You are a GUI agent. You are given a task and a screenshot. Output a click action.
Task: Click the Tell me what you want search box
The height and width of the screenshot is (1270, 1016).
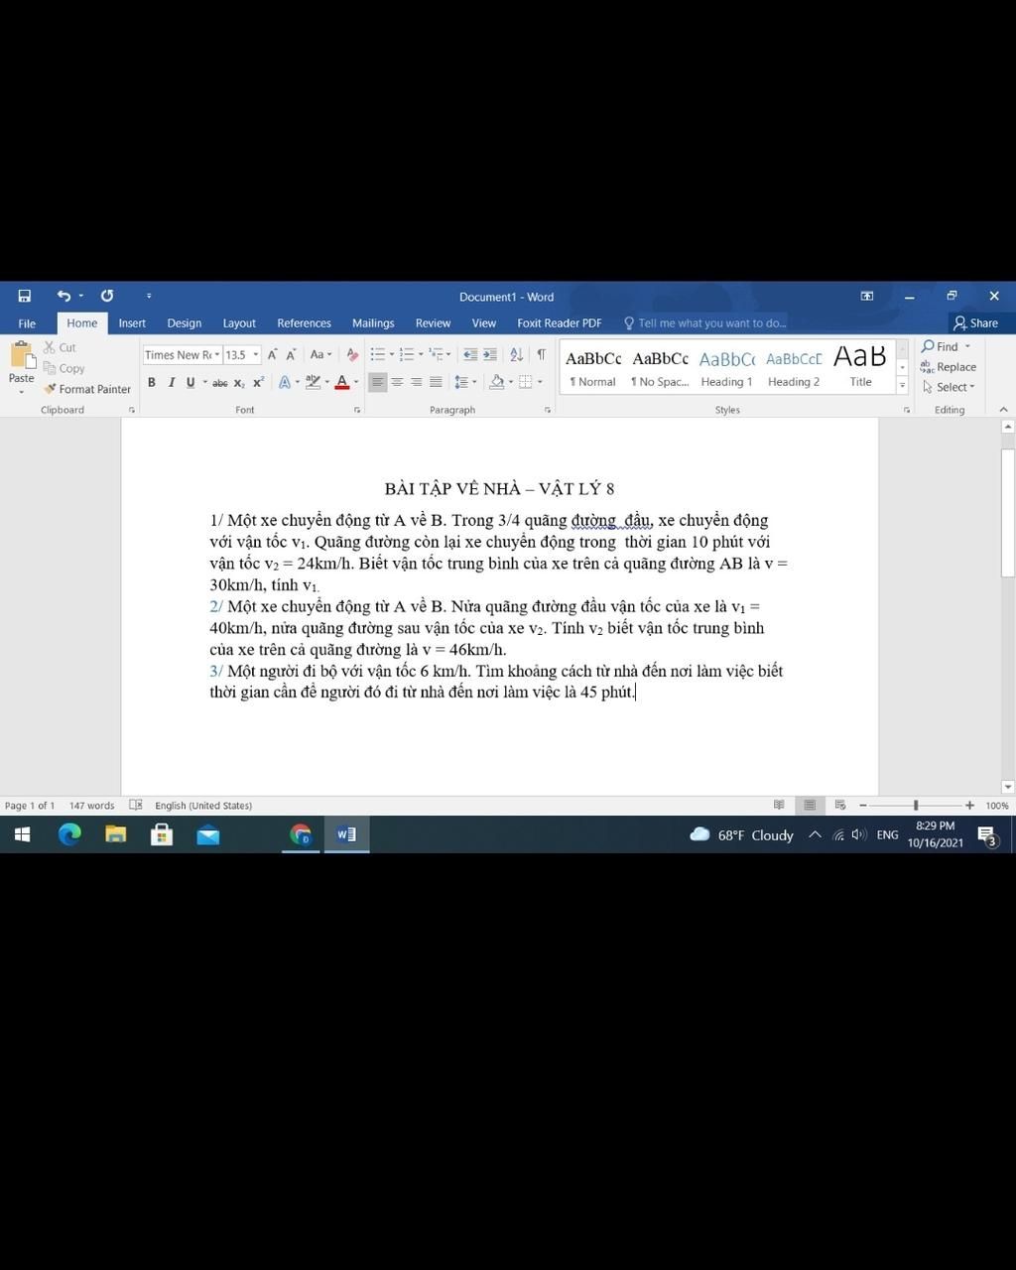point(704,323)
